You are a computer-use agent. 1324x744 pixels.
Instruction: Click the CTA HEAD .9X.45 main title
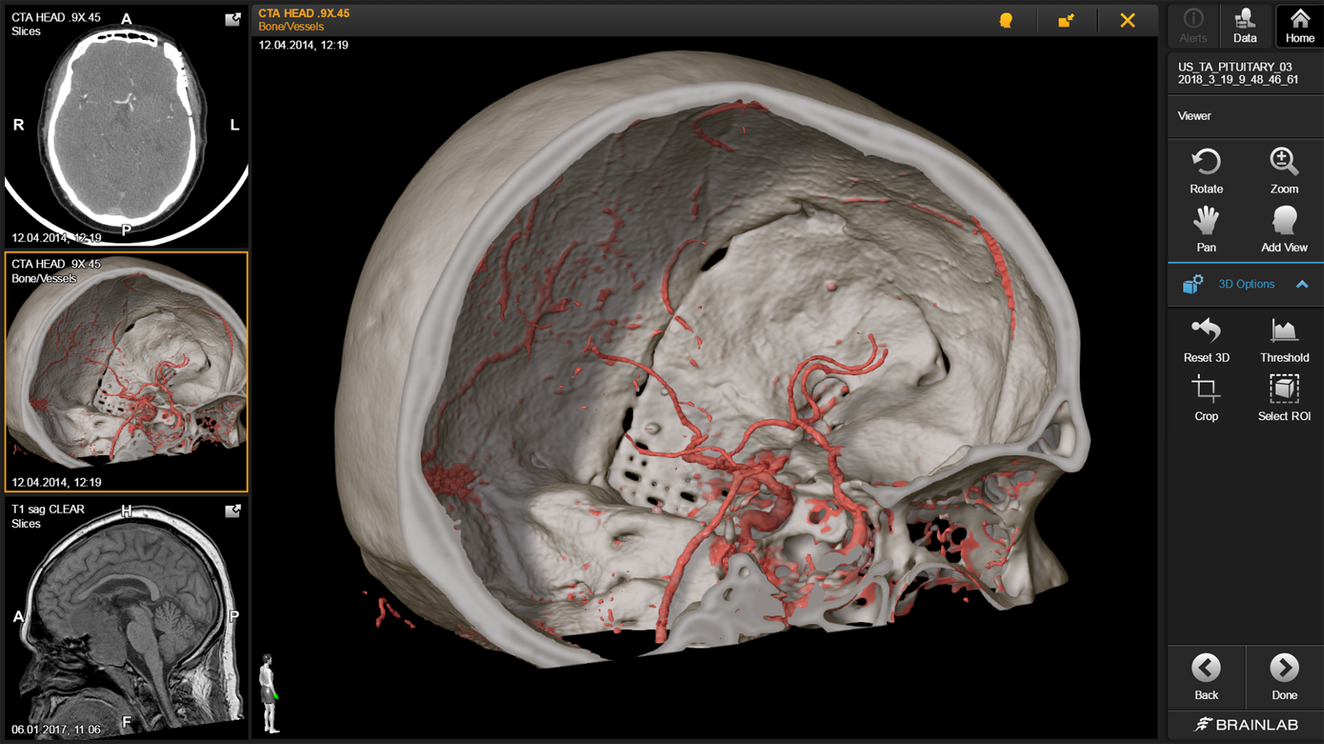pyautogui.click(x=304, y=13)
